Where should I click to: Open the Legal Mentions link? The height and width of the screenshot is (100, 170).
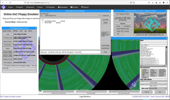(x=85, y=96)
